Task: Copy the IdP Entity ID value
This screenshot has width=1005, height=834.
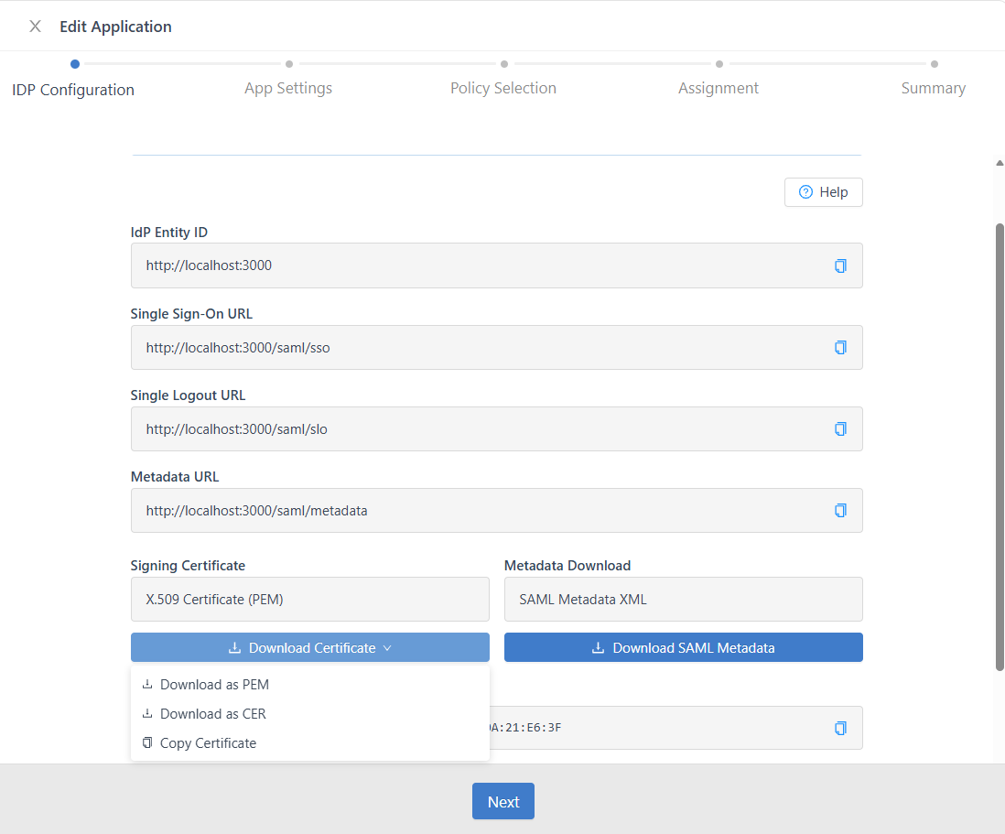Action: point(840,265)
